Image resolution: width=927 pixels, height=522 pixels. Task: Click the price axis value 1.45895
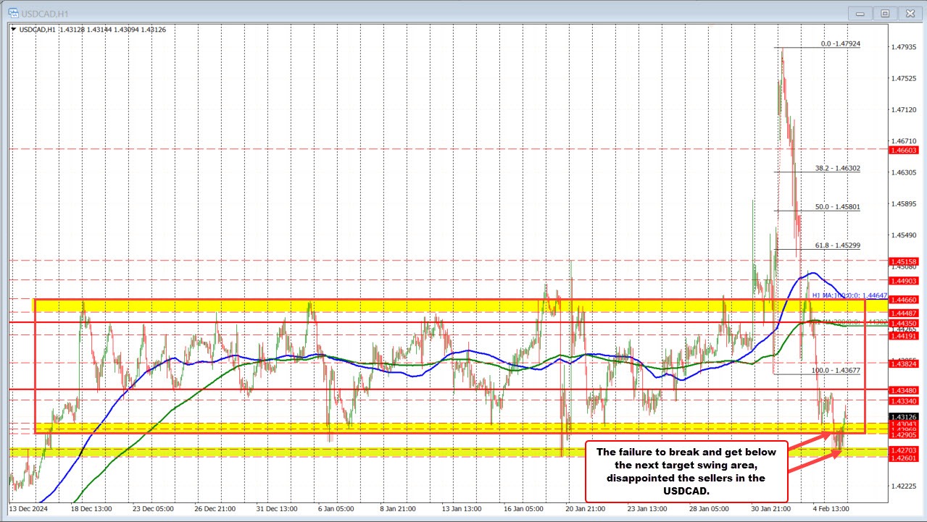(x=904, y=203)
